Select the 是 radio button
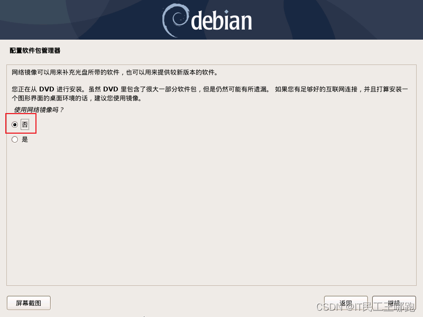 click(15, 139)
